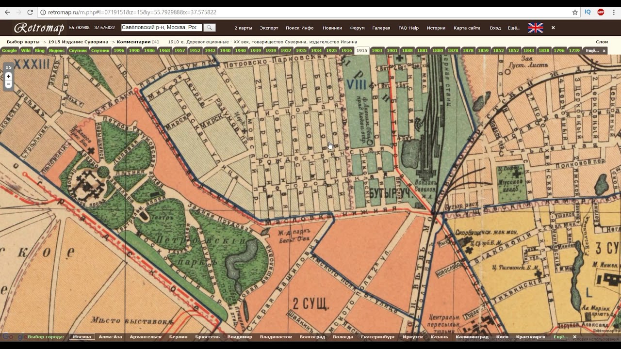Select the 1968 map tab

pyautogui.click(x=164, y=50)
